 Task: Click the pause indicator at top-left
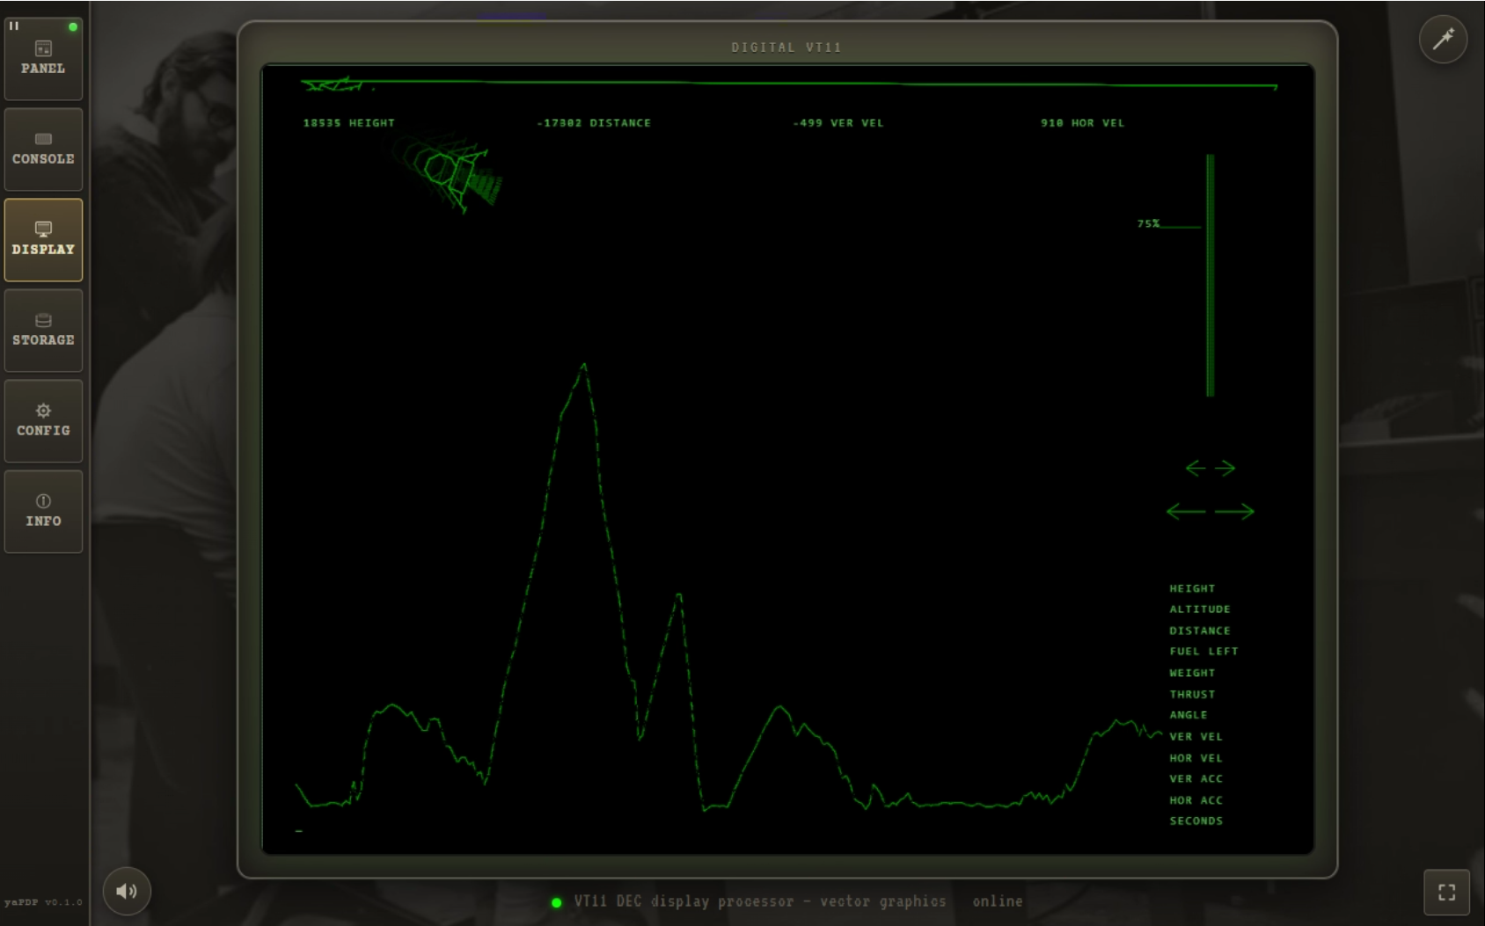(x=14, y=26)
